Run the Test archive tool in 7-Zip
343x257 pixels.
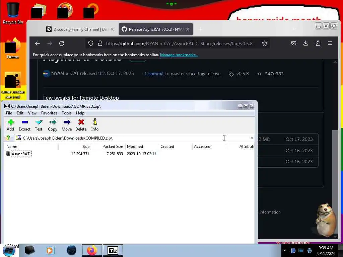tap(39, 125)
